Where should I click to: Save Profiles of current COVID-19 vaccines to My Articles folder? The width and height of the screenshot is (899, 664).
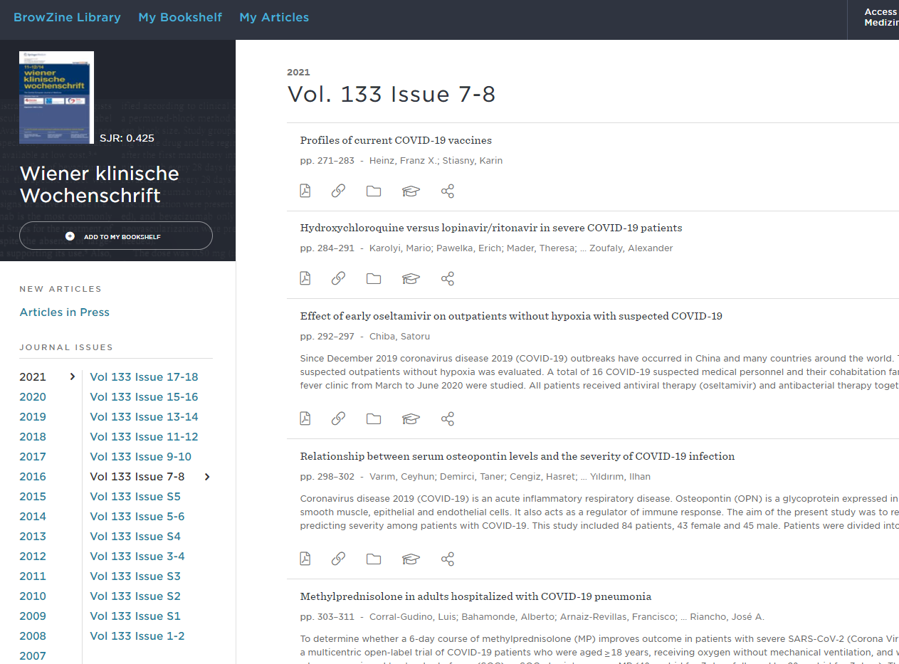point(374,191)
